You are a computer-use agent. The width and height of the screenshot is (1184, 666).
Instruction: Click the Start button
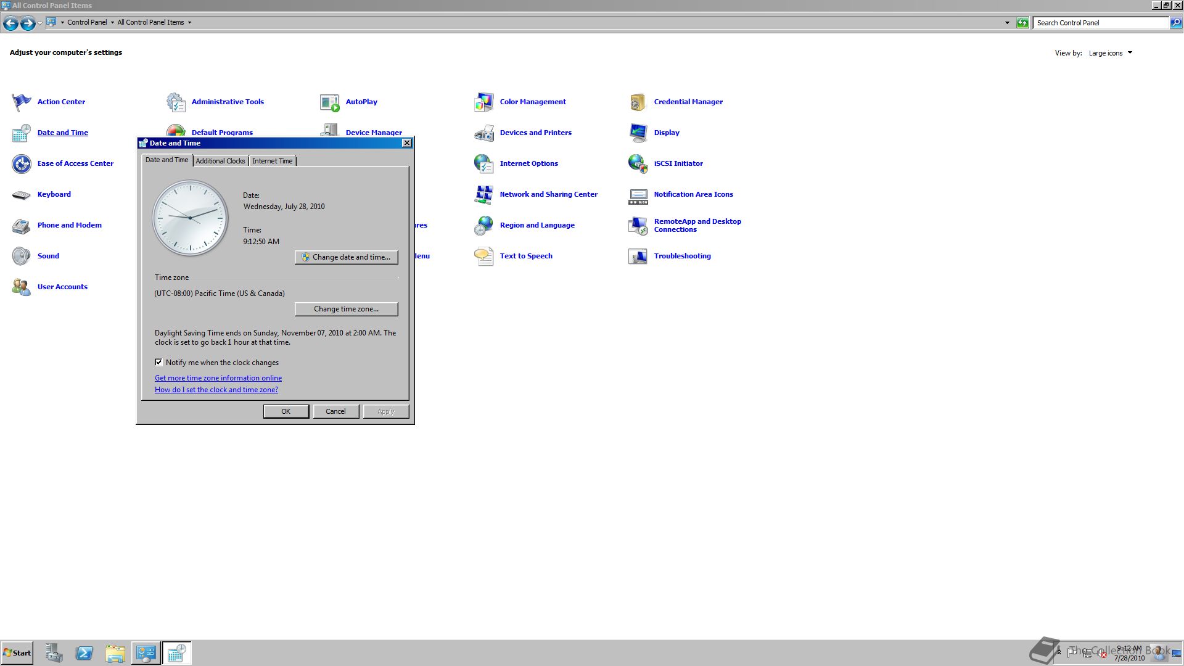click(x=17, y=653)
